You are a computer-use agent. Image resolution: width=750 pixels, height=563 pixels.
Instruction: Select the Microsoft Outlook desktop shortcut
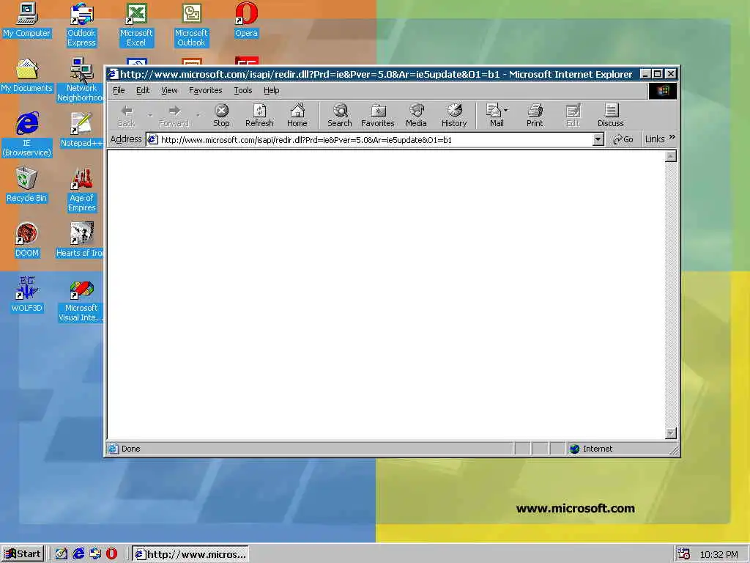tap(191, 25)
